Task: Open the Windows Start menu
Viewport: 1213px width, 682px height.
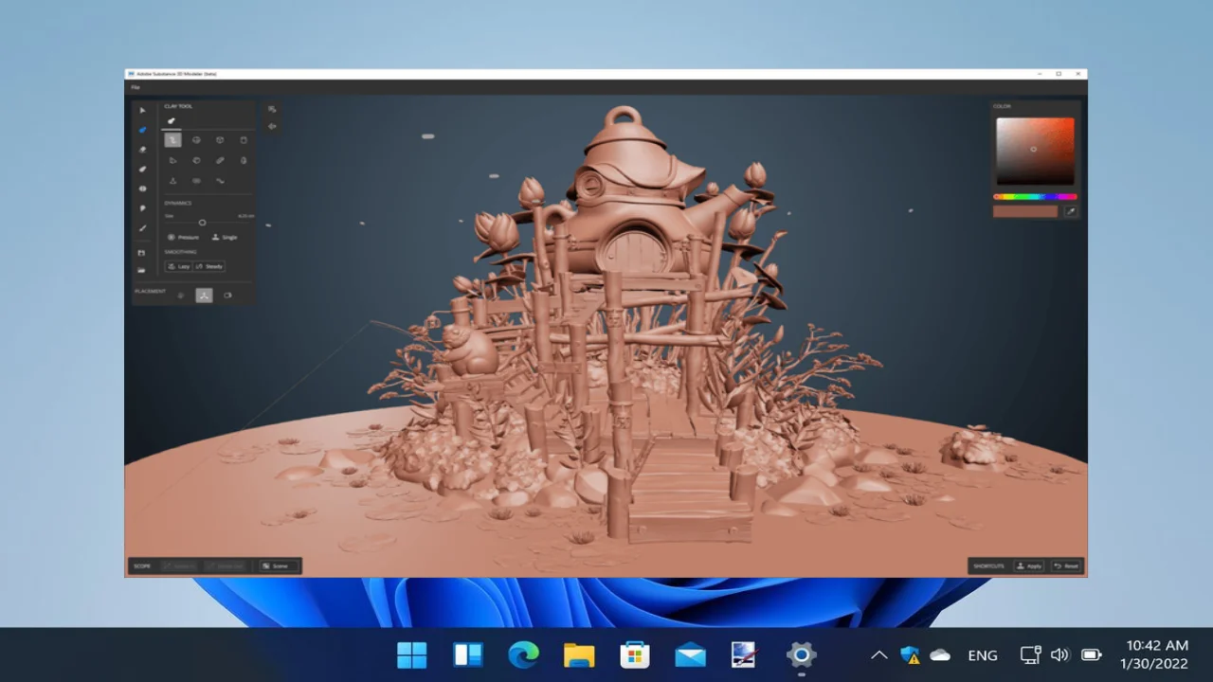Action: point(412,655)
